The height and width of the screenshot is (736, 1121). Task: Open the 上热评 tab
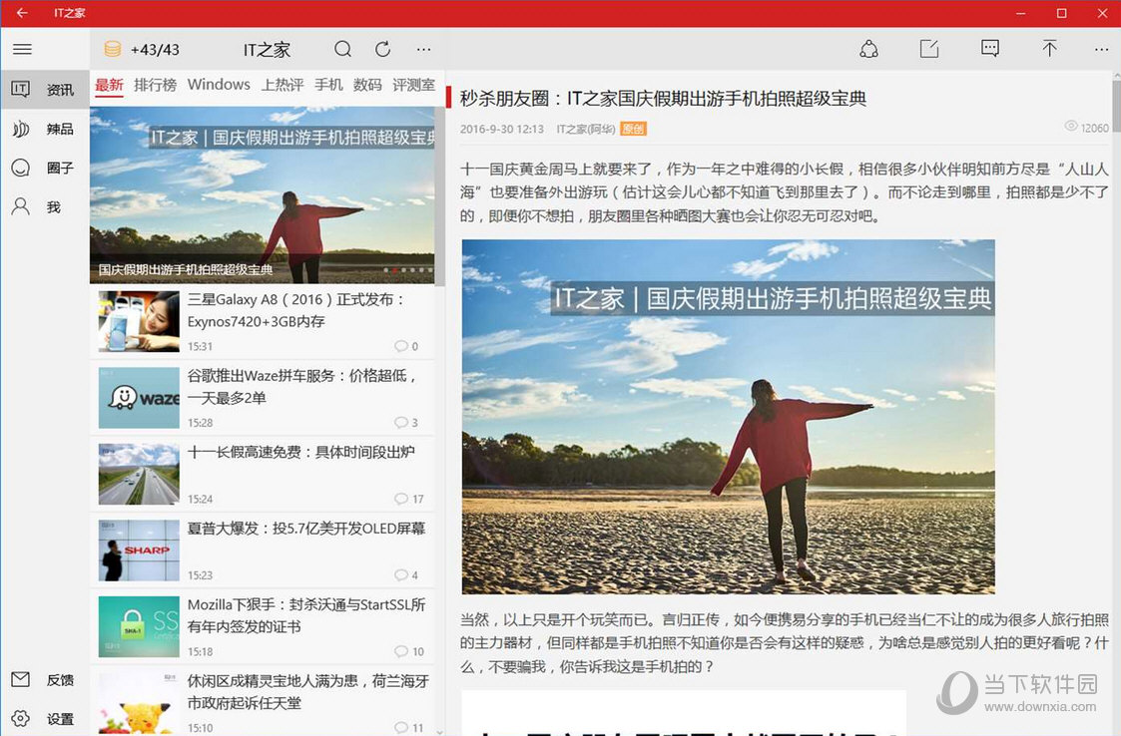point(282,85)
